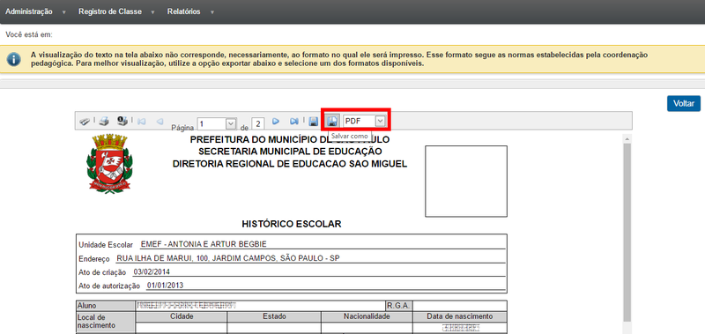Click the Ato de autorização date 01/01/2013
This screenshot has width=705, height=334.
point(165,285)
